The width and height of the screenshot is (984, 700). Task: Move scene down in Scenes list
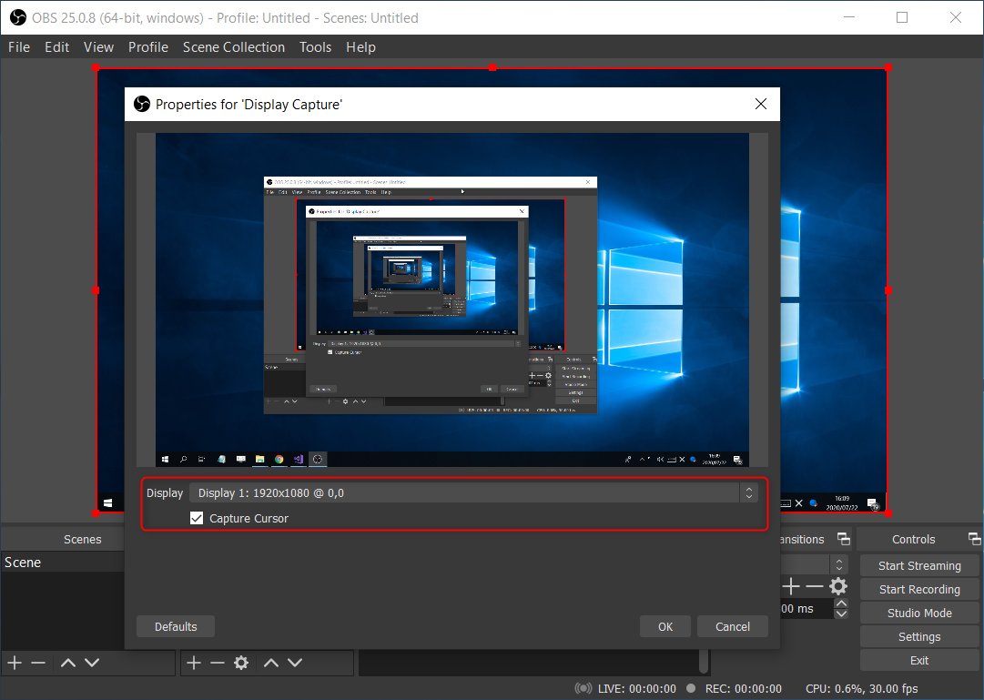pos(92,663)
